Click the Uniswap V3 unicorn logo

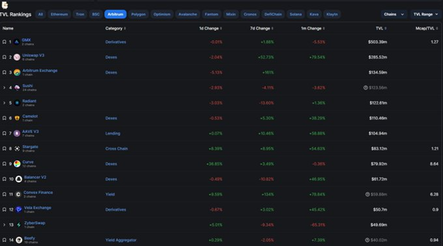point(17,57)
